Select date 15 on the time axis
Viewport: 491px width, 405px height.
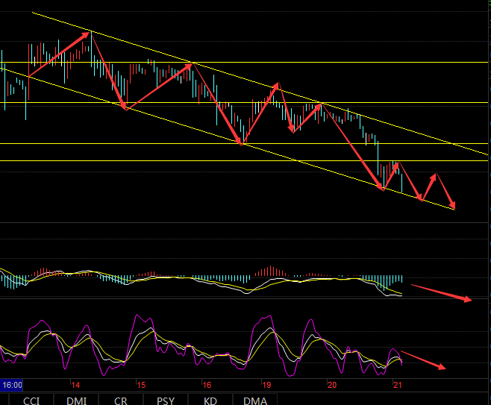[141, 385]
